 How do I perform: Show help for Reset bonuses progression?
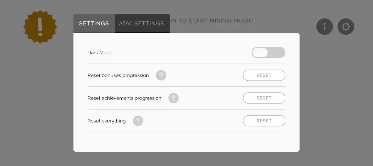coord(161,75)
